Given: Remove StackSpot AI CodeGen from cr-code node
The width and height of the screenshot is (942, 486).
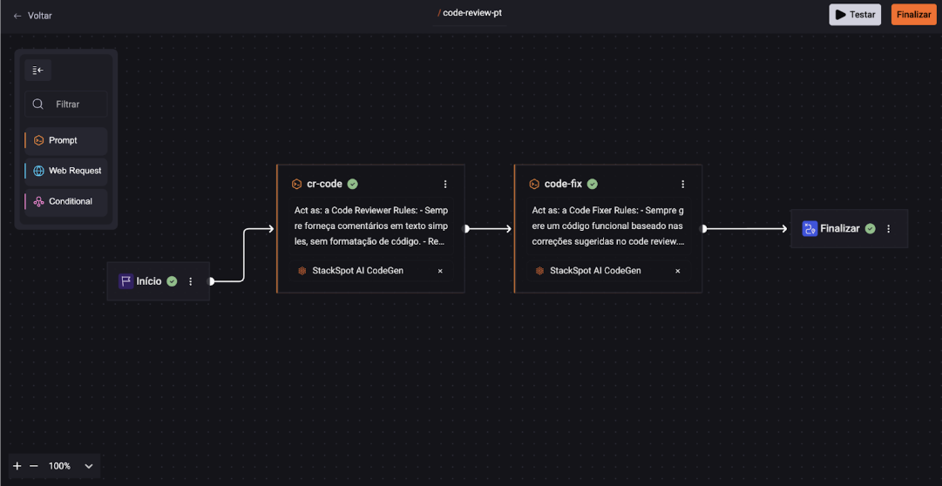Looking at the screenshot, I should click(440, 271).
